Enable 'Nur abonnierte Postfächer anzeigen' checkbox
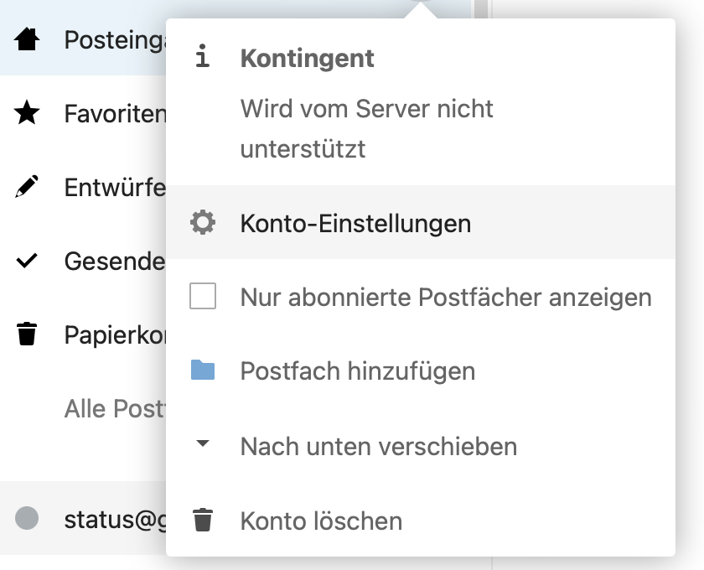This screenshot has width=704, height=570. pos(203,296)
